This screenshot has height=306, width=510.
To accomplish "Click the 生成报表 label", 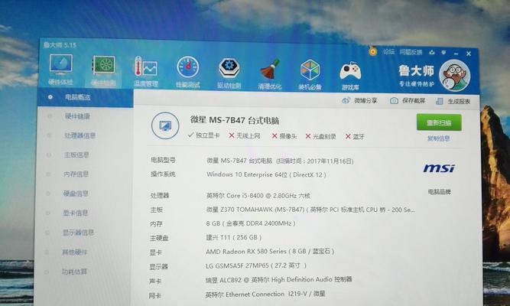I will click(459, 102).
